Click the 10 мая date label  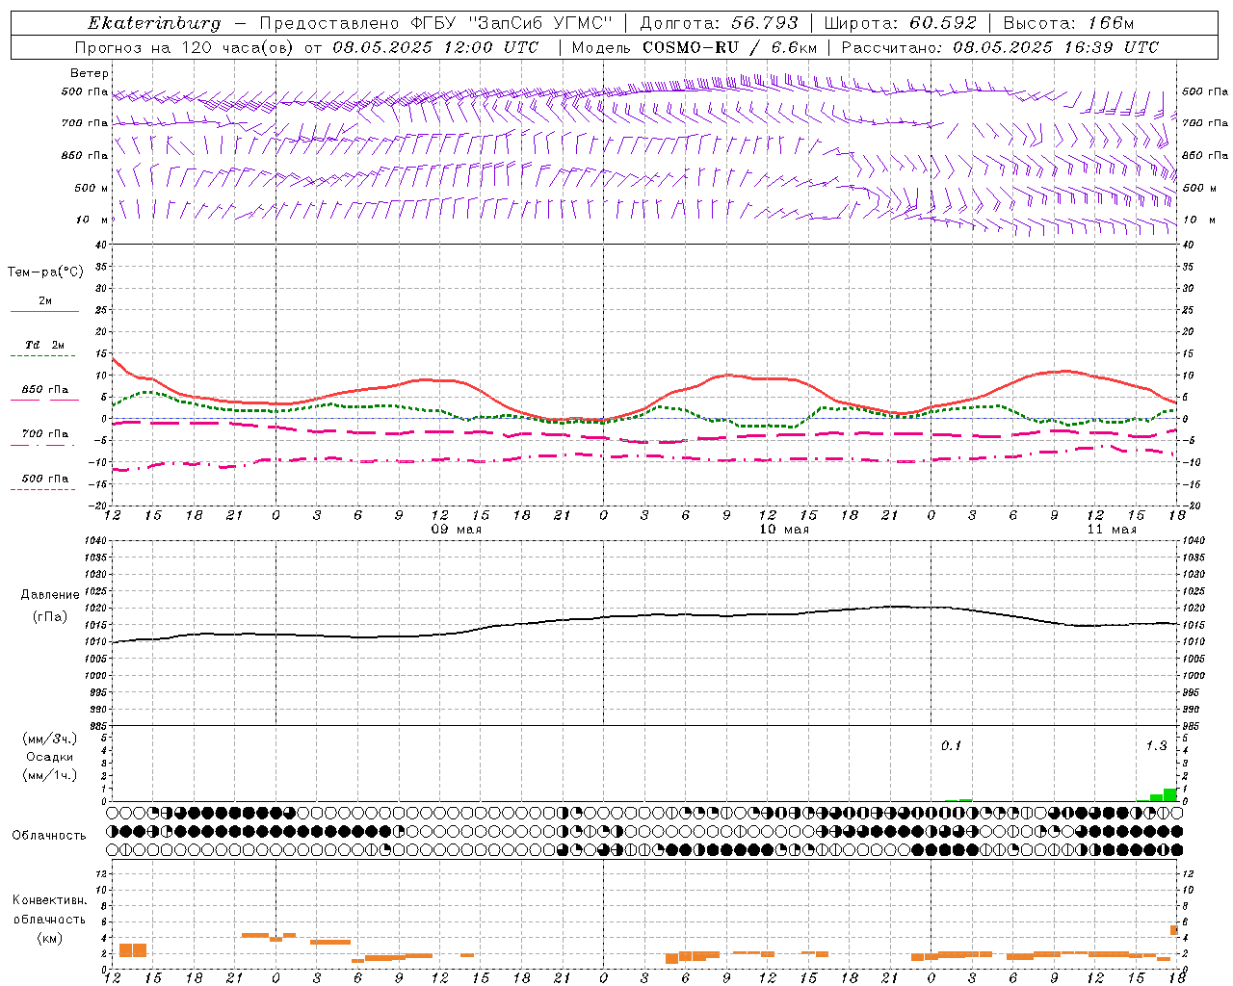coord(784,530)
